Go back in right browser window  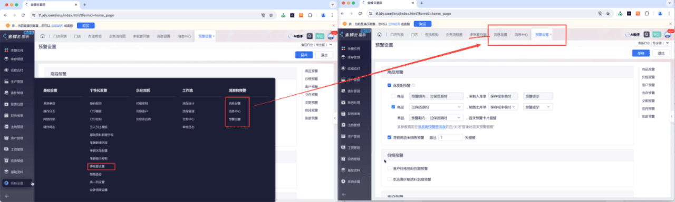(x=343, y=14)
